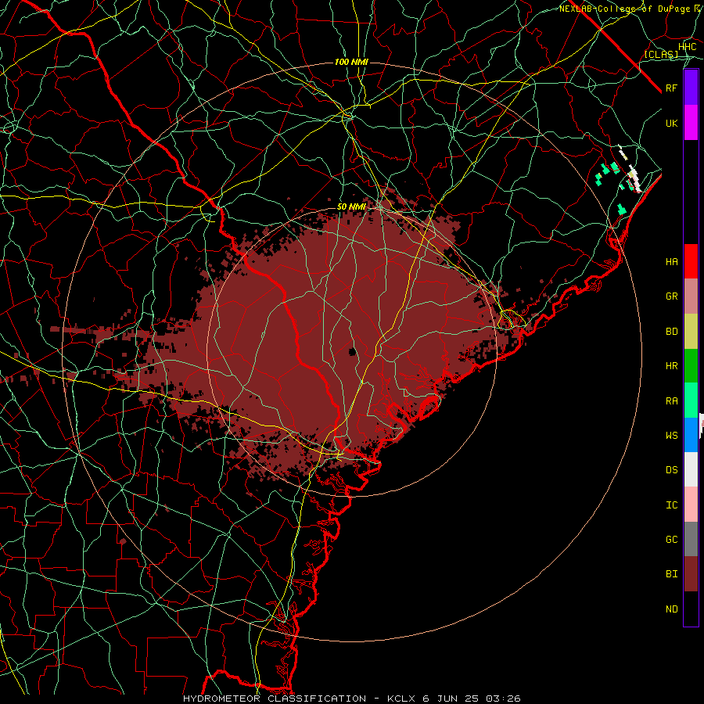Click the BI legend label
The image size is (704, 704).
[672, 574]
